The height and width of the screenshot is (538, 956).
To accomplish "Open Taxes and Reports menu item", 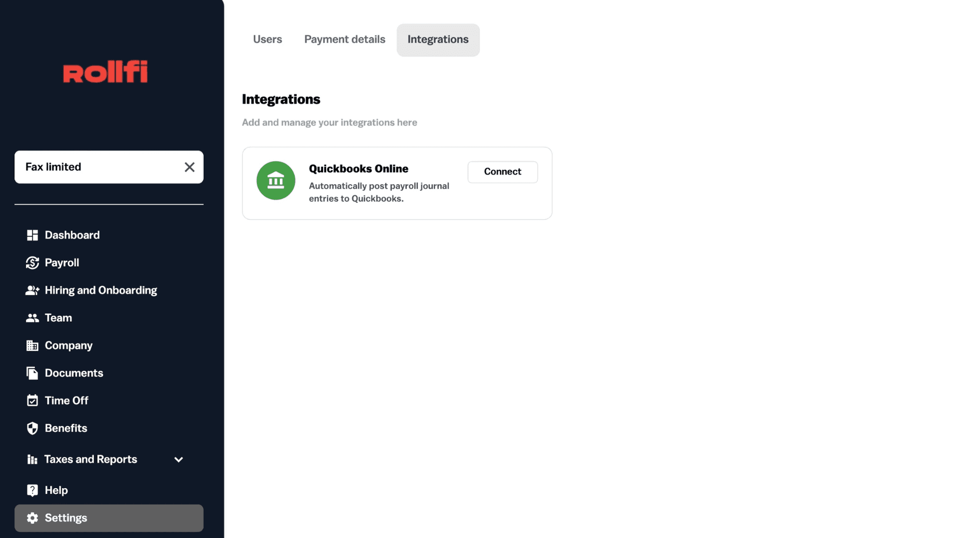I will click(x=91, y=459).
